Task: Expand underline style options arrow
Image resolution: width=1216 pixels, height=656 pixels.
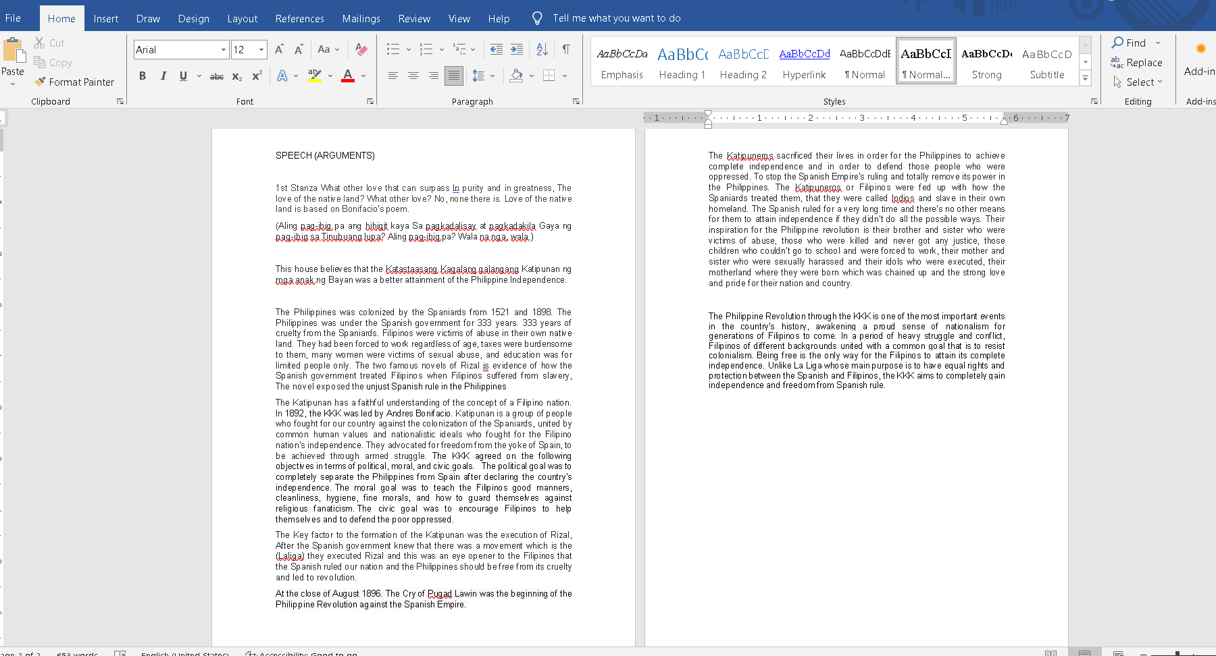Action: pos(199,76)
